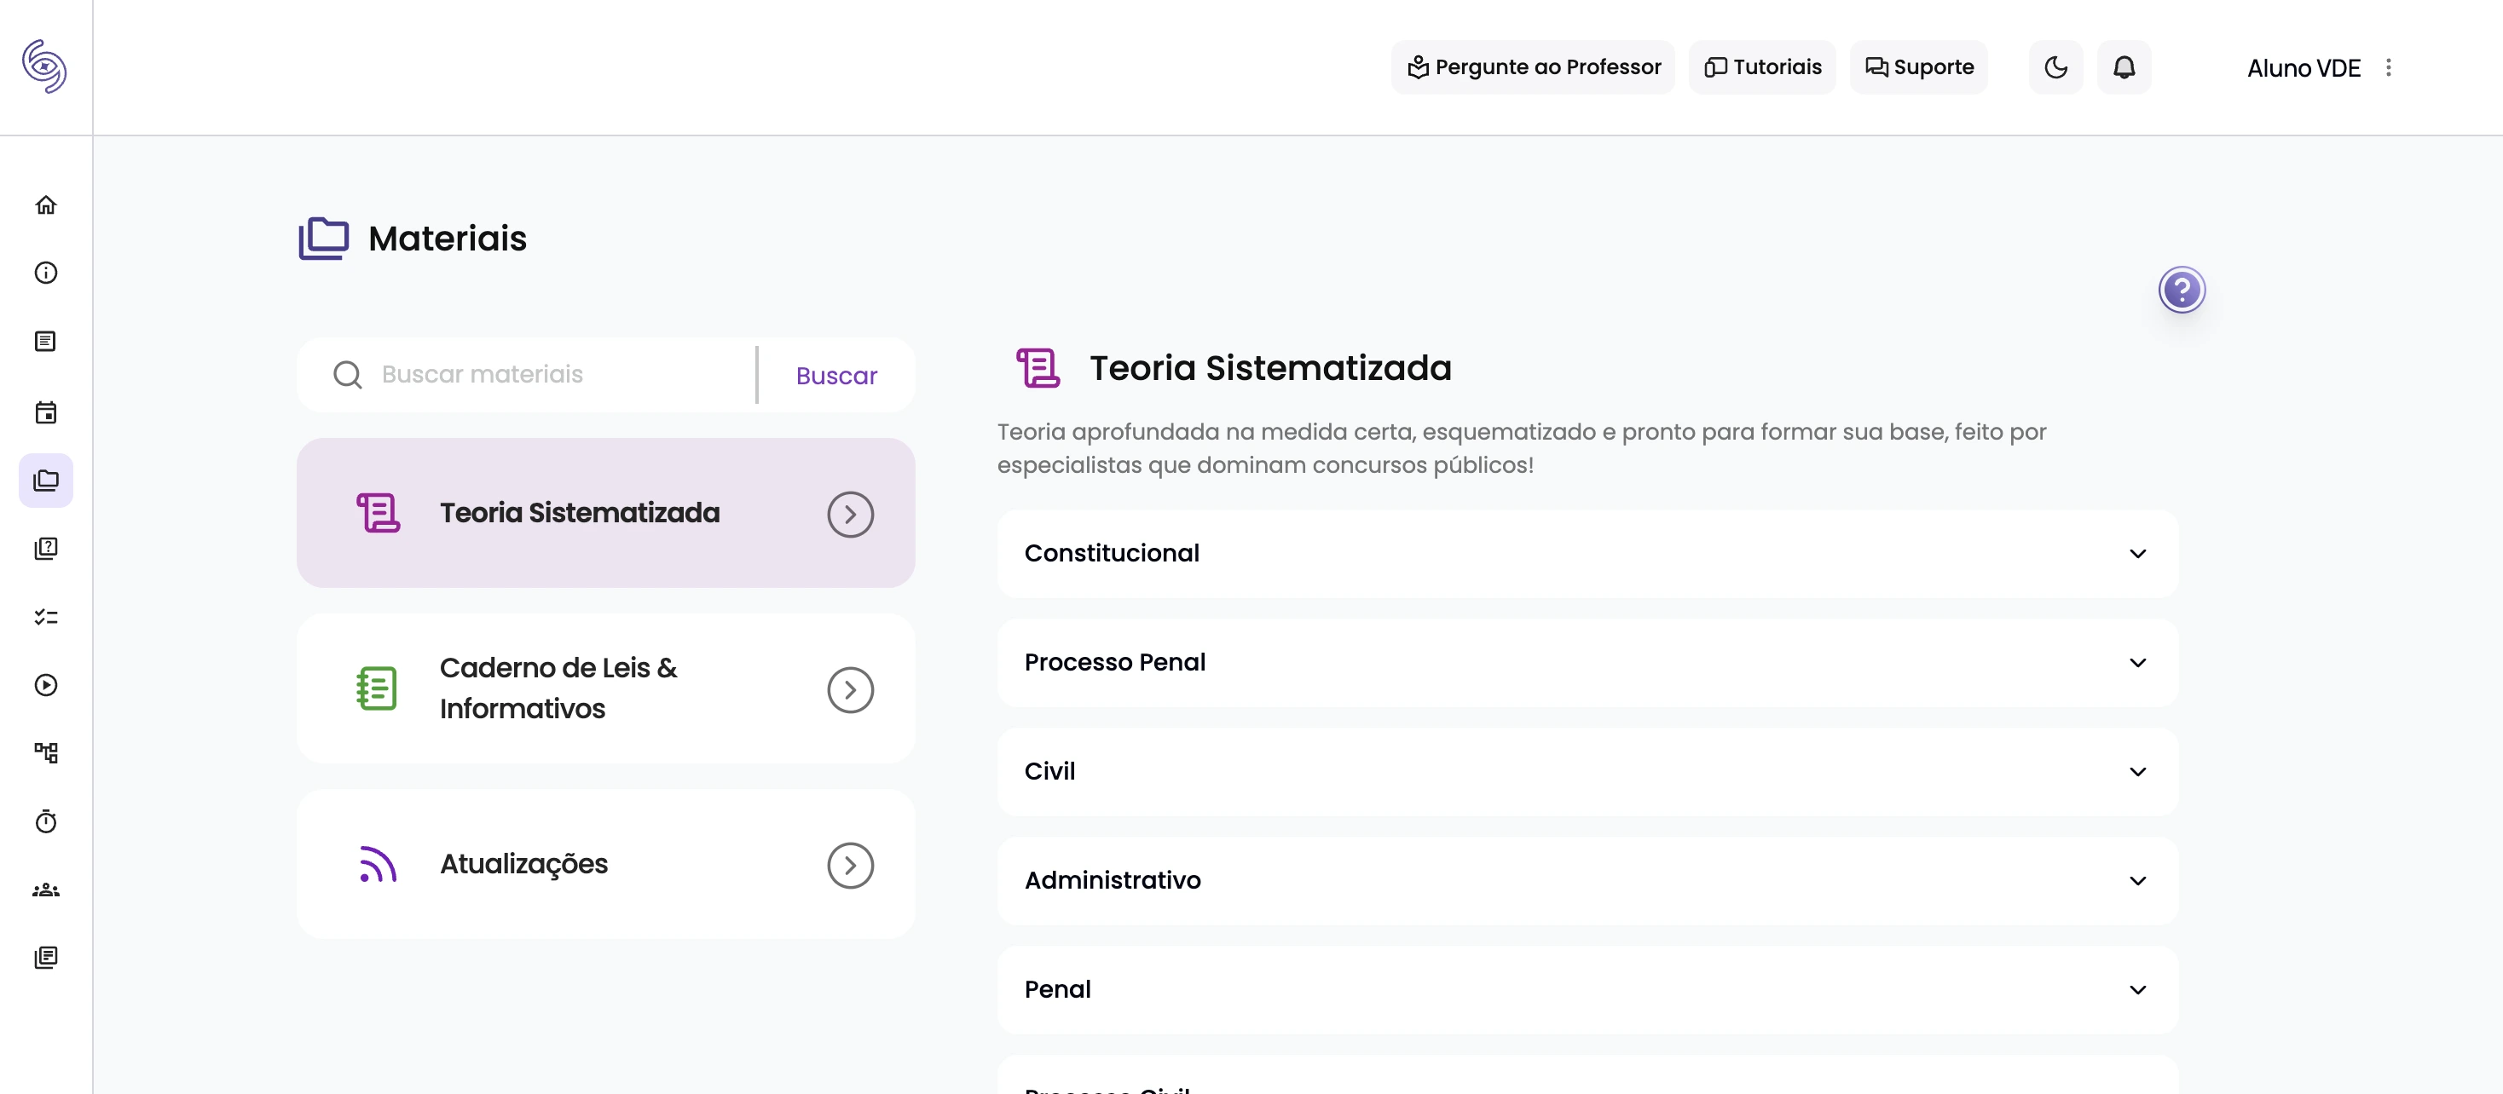Toggle dark mode with the moon icon
The width and height of the screenshot is (2503, 1094).
2055,67
